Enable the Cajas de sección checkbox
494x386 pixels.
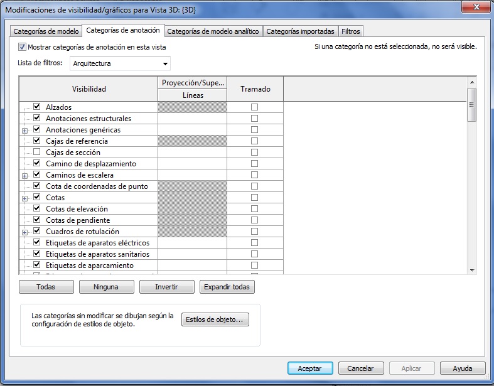[37, 153]
